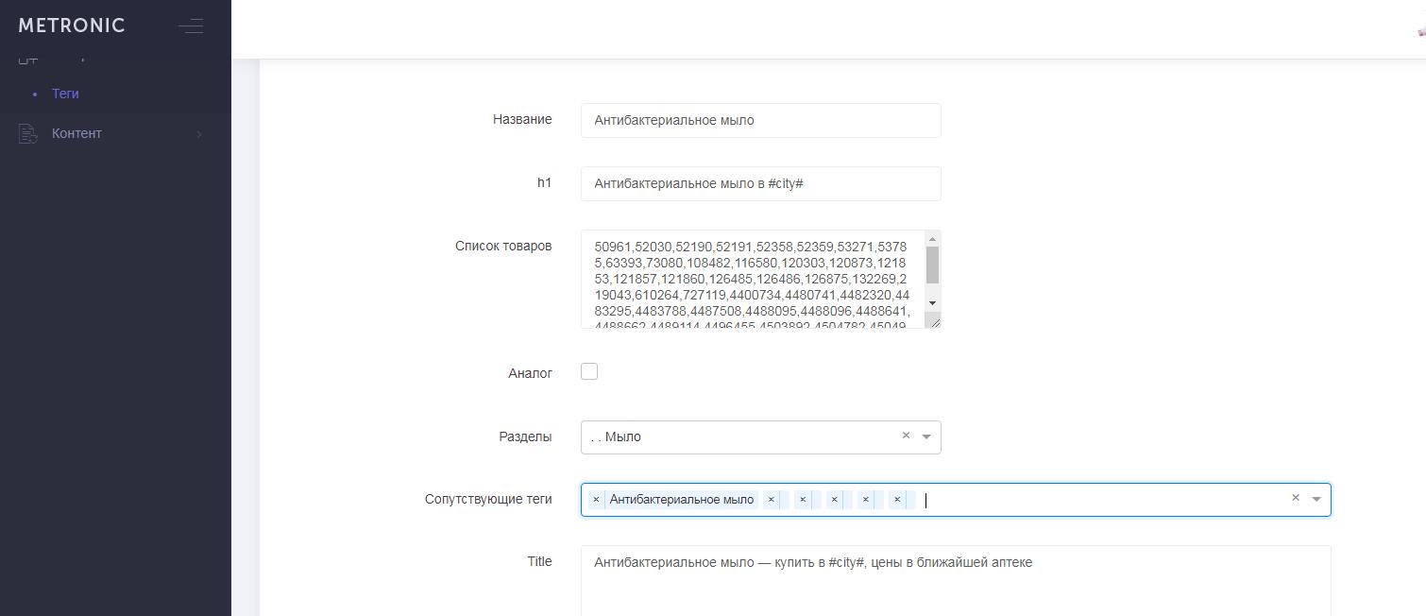Open the Теги sidebar link

pos(65,94)
